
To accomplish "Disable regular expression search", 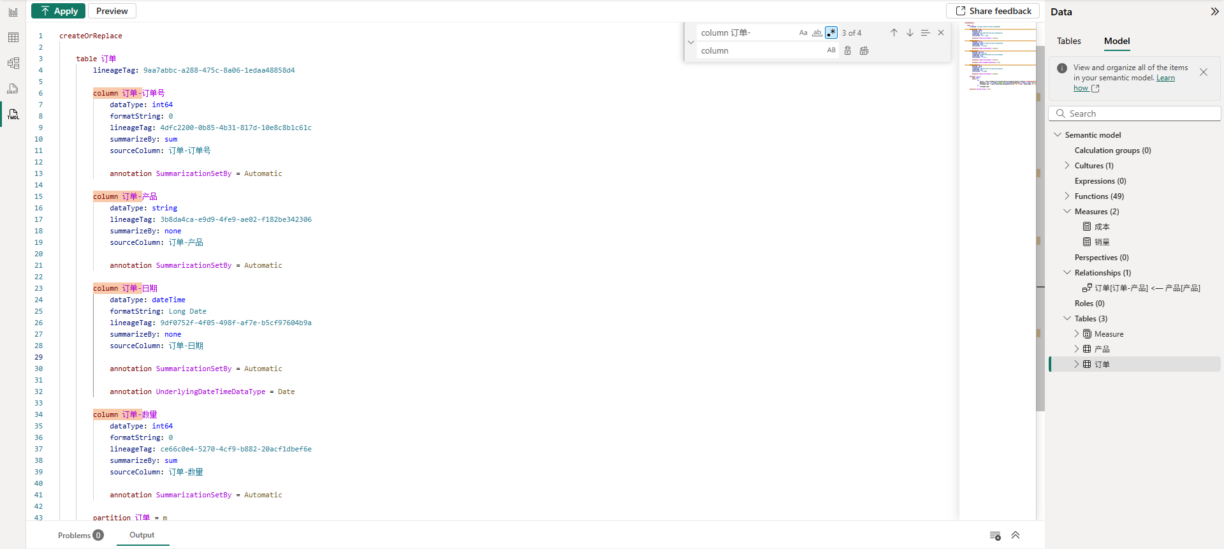I will (x=831, y=33).
